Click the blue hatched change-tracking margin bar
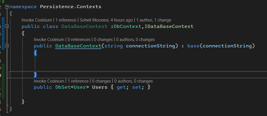Viewport: 267px width, 116px height. tap(3, 31)
